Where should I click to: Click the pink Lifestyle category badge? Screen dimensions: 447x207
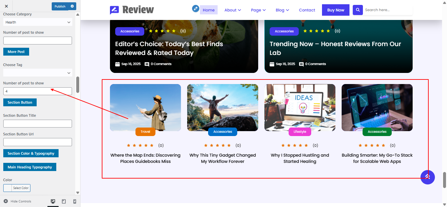[300, 132]
